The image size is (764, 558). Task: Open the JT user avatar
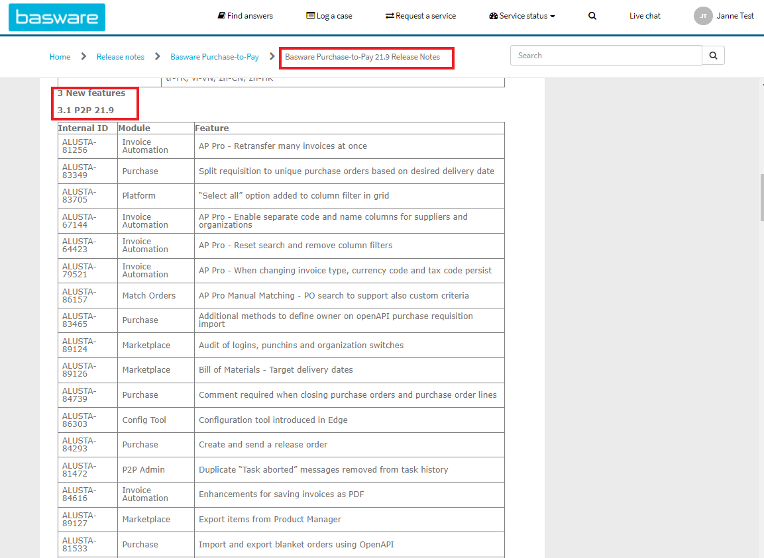[x=702, y=16]
